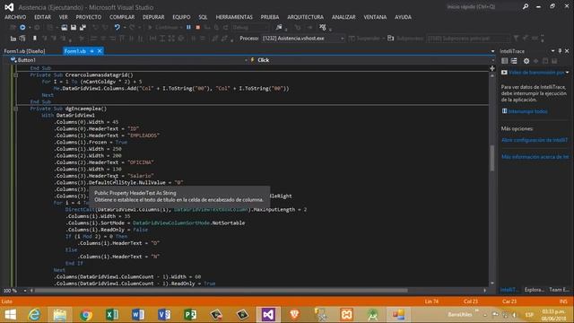Viewport: 574px width, 323px height.
Task: Open Brave browser from the taskbar
Action: [x=294, y=315]
